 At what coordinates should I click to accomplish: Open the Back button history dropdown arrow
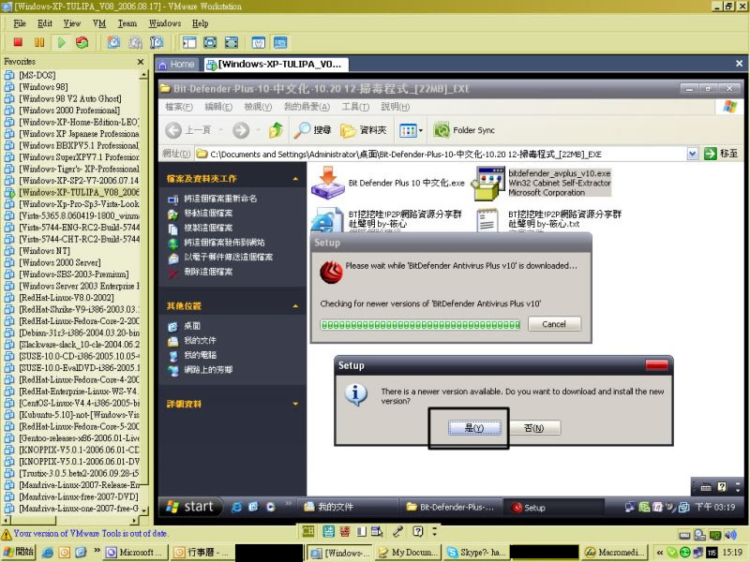coord(221,129)
